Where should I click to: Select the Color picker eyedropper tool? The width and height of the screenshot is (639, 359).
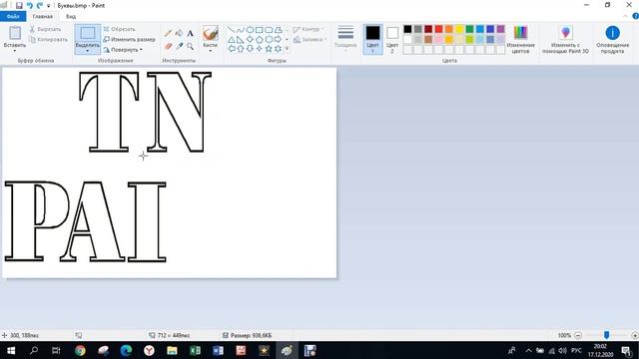[179, 47]
